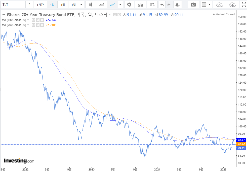The image size is (247, 171).
Task: Save chart layout with cloud upload icon
Action: [x=232, y=5]
